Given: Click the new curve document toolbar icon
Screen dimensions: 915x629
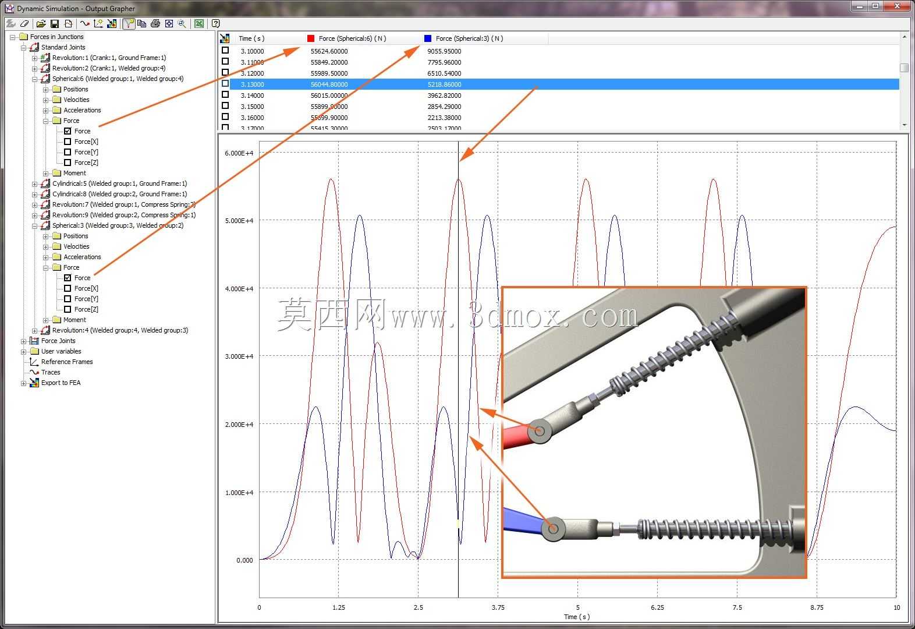Looking at the screenshot, I should [69, 24].
